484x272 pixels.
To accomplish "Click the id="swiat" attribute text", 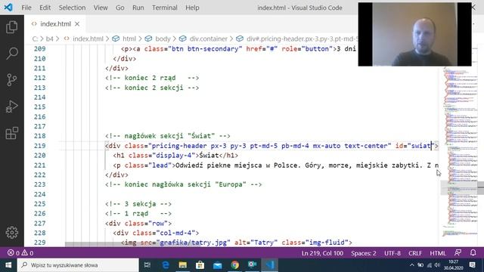I will click(x=414, y=146).
